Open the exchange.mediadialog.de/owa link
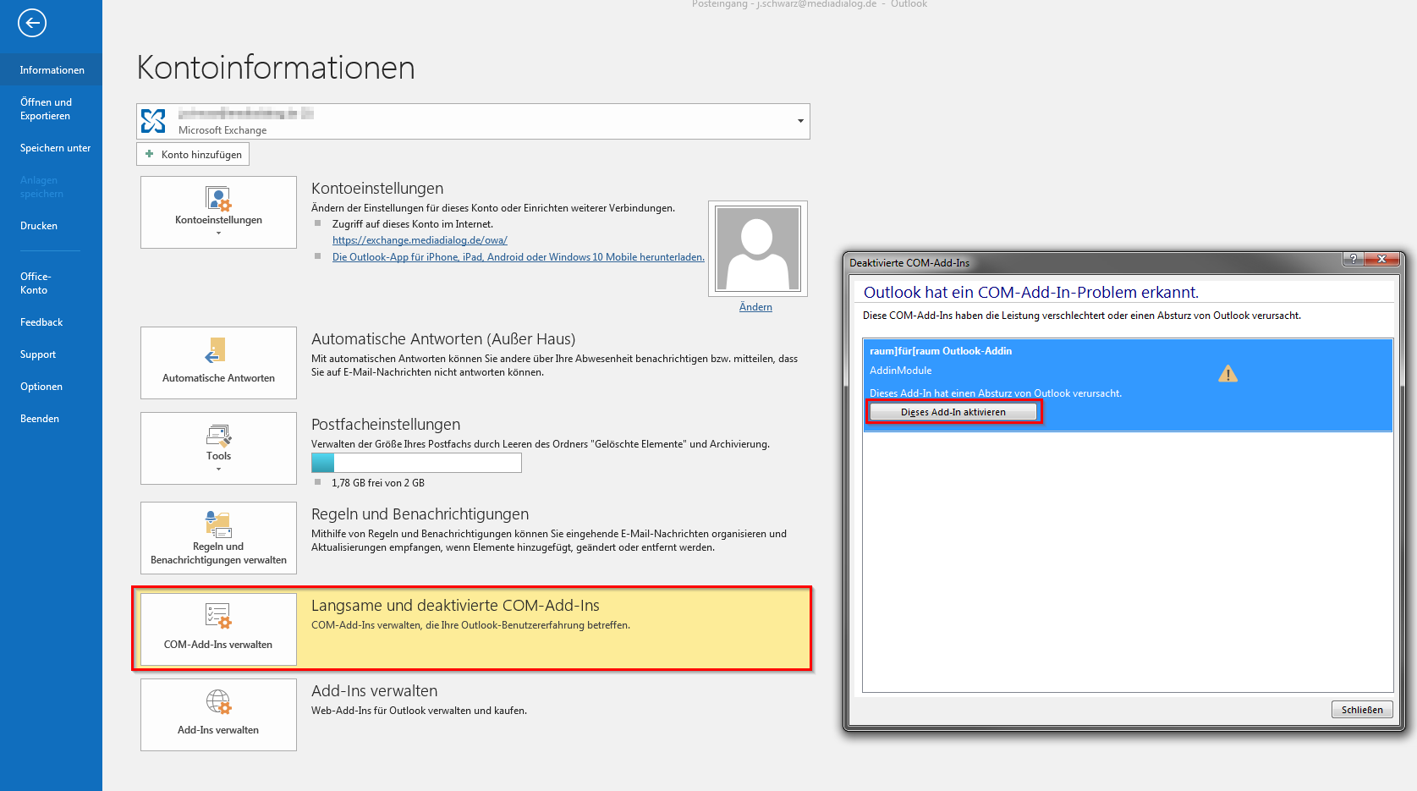Viewport: 1417px width, 791px height. pyautogui.click(x=420, y=240)
